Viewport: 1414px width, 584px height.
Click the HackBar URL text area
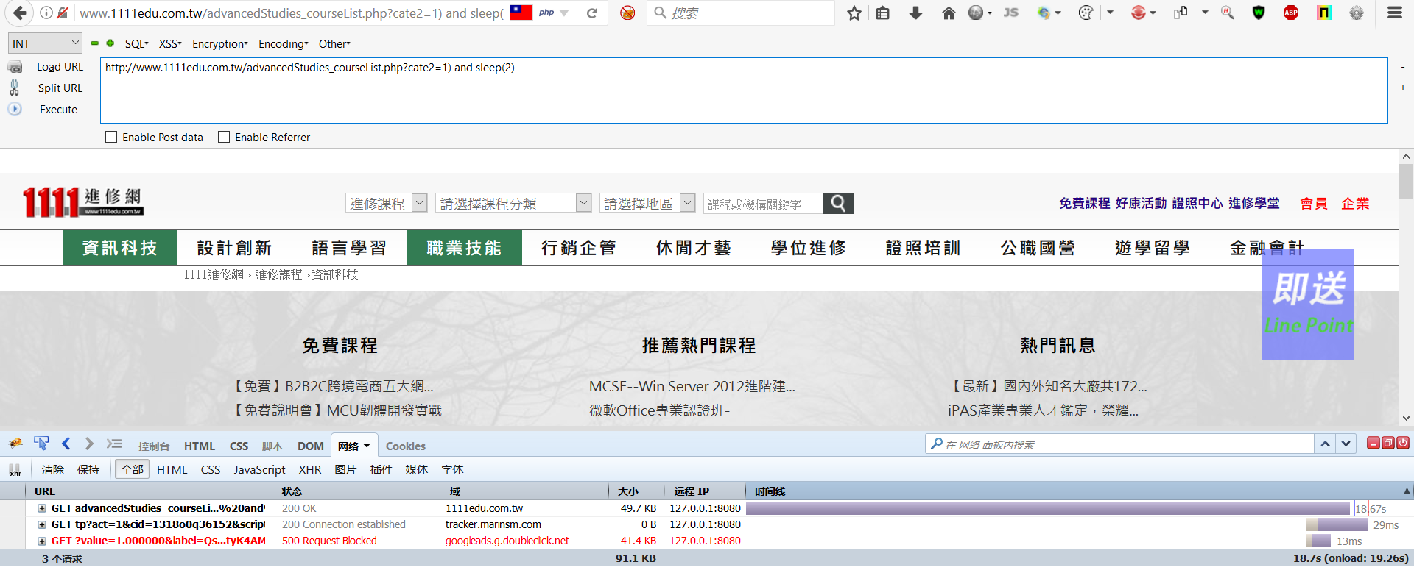tap(744, 90)
